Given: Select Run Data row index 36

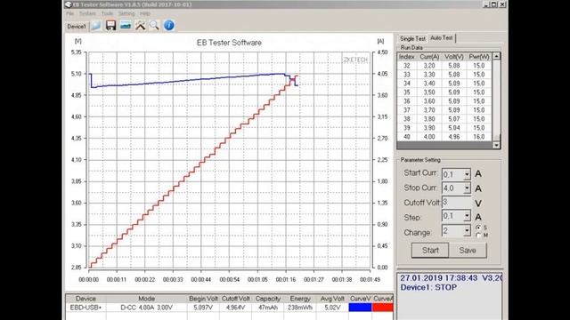Looking at the screenshot, I should 444,101.
